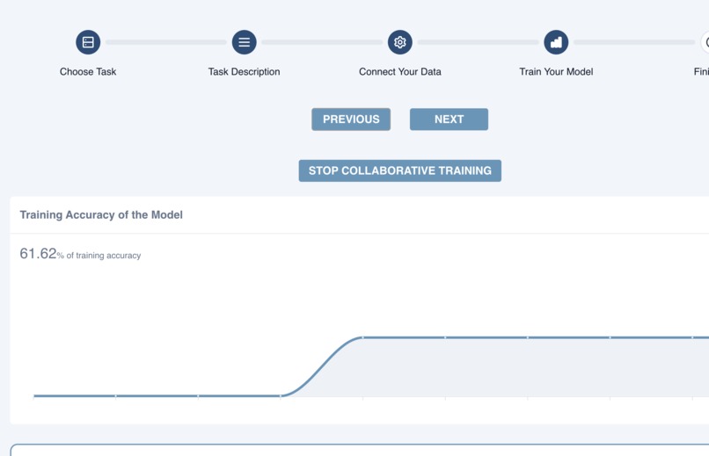Click the Connect Your Data gear icon

(x=400, y=42)
